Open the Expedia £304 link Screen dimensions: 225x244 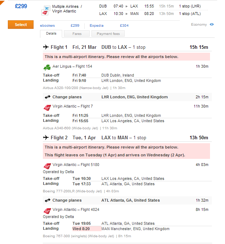coord(109,26)
